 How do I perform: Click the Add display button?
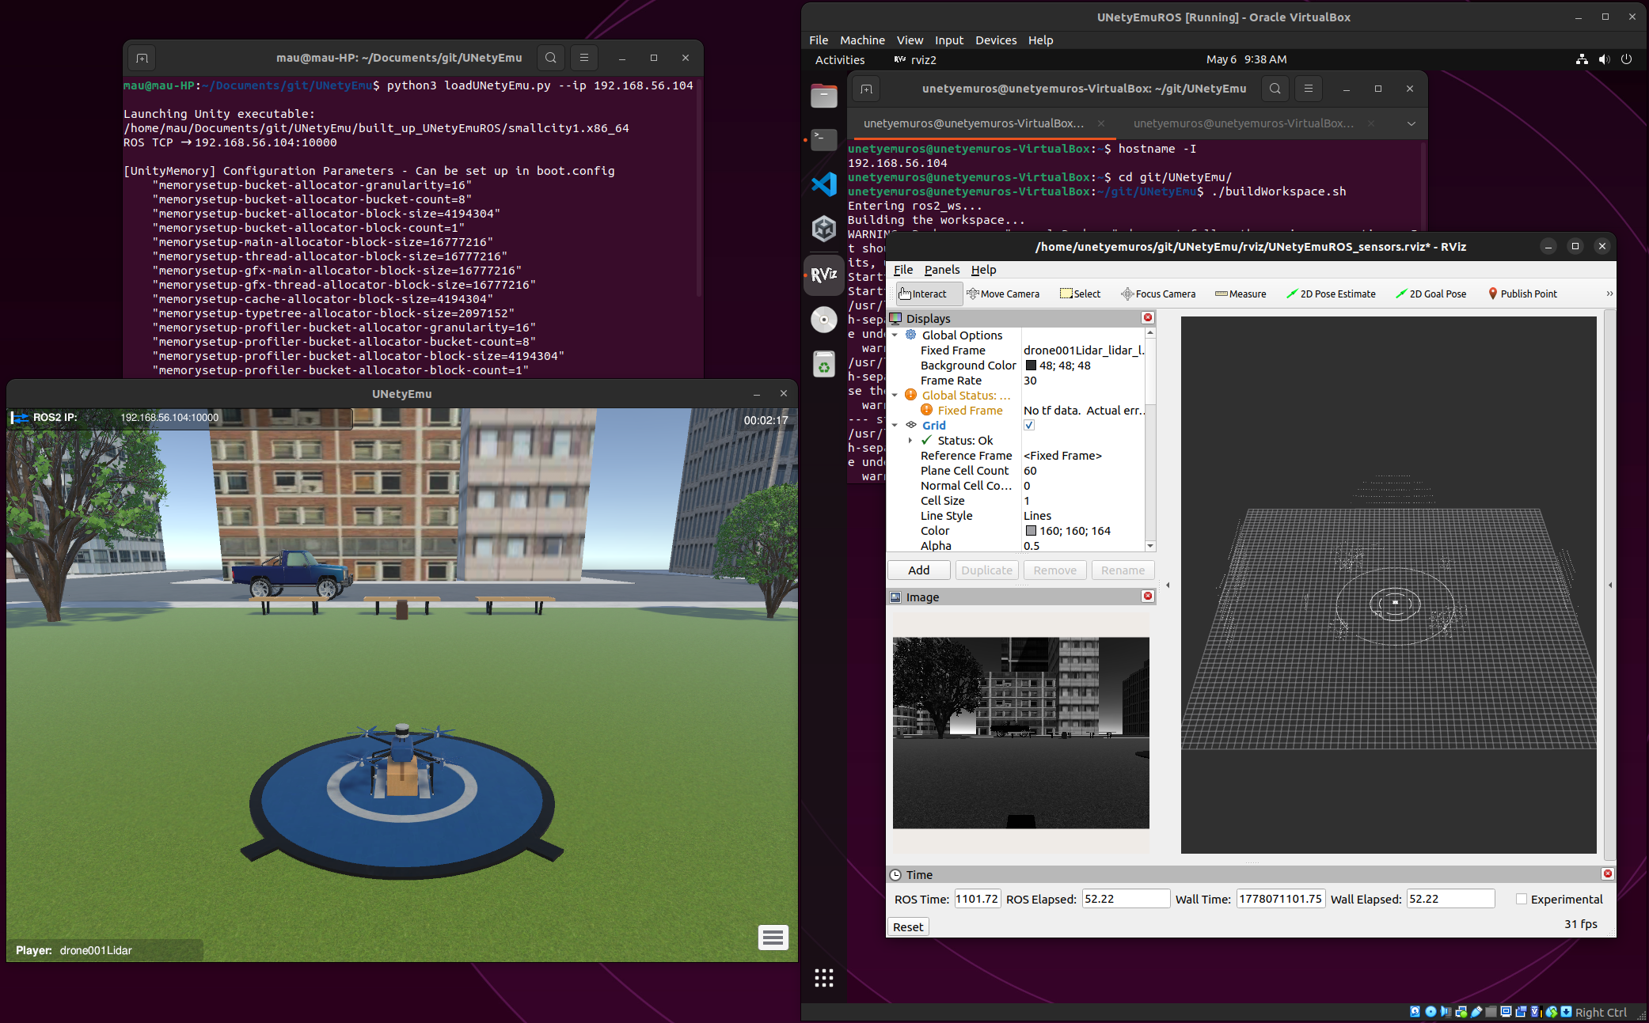click(x=918, y=570)
